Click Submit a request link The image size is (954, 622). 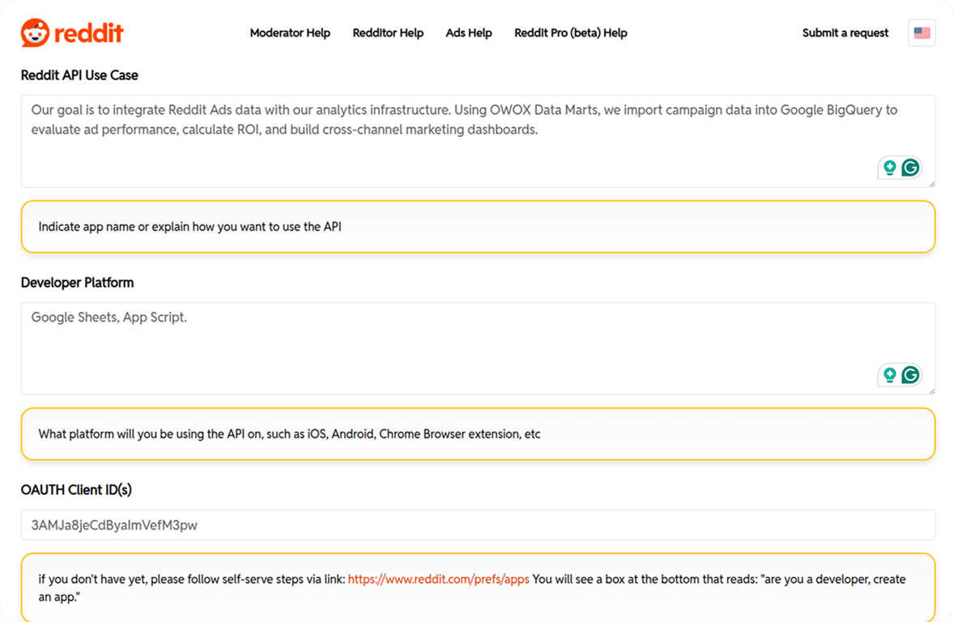[x=845, y=33]
